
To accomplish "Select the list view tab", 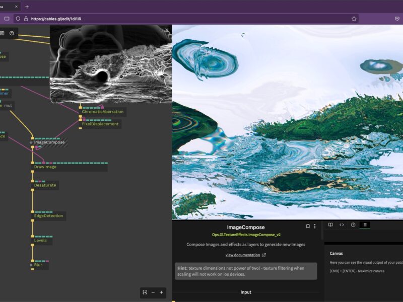I will [x=365, y=225].
